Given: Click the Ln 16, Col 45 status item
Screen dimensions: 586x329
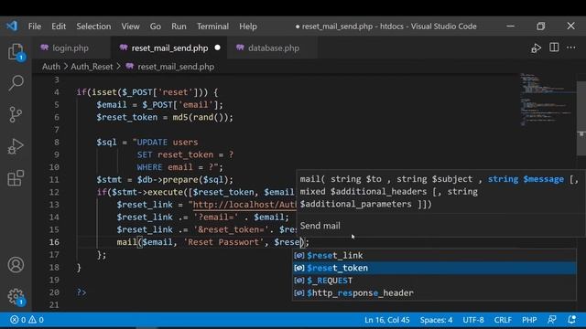Looking at the screenshot, I should (386, 320).
